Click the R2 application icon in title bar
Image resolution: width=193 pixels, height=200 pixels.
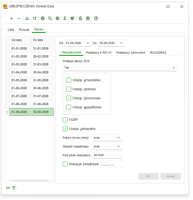(x=5, y=6)
